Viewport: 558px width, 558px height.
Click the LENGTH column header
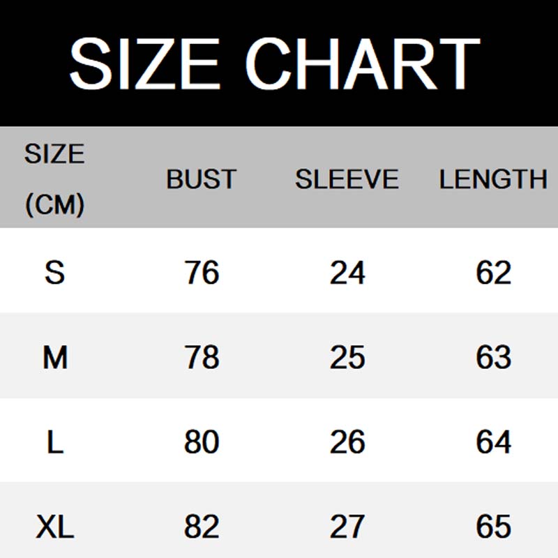point(493,179)
